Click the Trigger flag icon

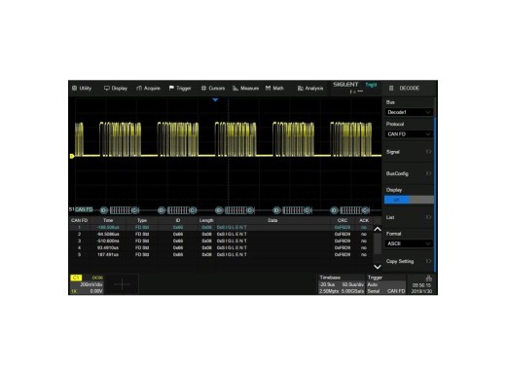click(171, 88)
